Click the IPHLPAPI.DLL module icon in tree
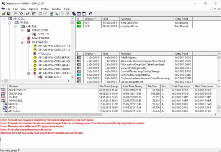The width and height of the screenshot is (221, 152). (x=28, y=42)
